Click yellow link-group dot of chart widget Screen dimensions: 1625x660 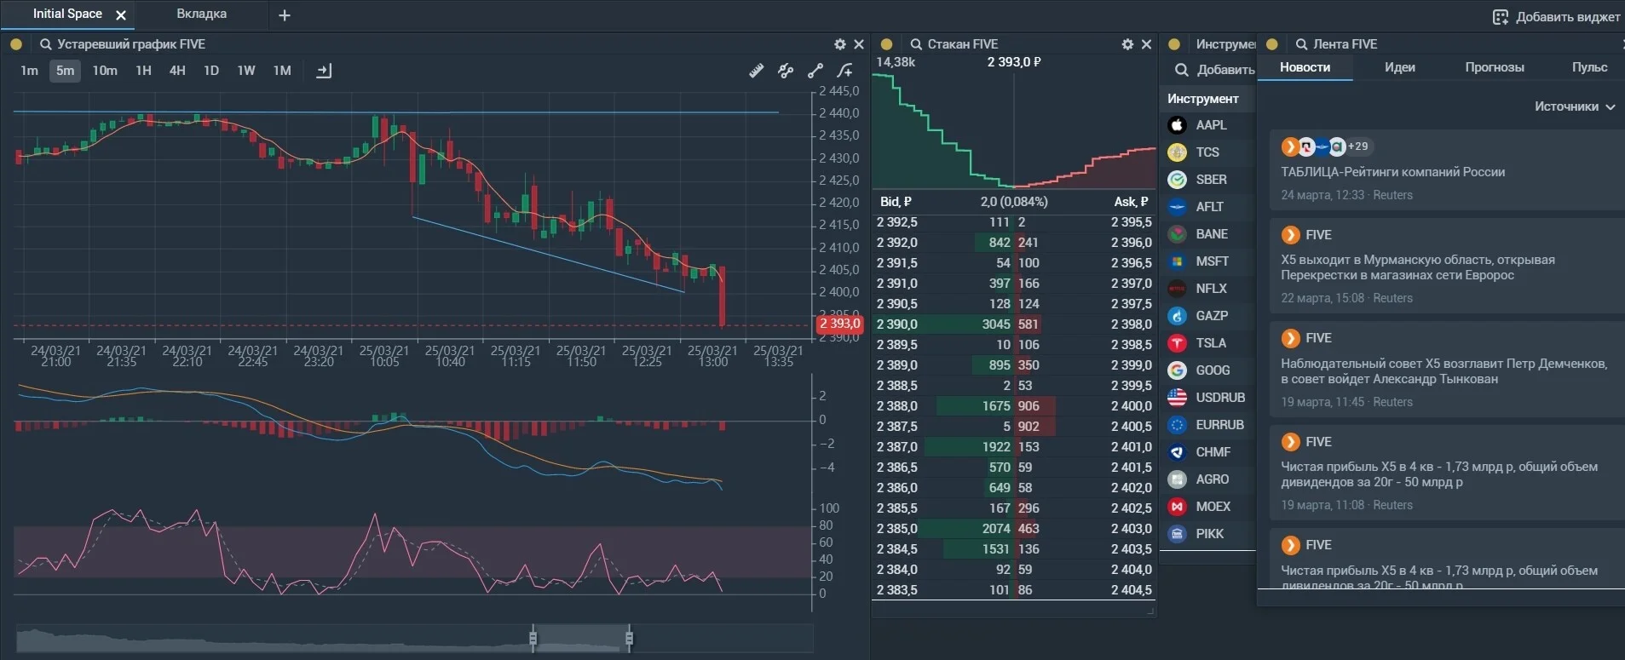[x=16, y=44]
